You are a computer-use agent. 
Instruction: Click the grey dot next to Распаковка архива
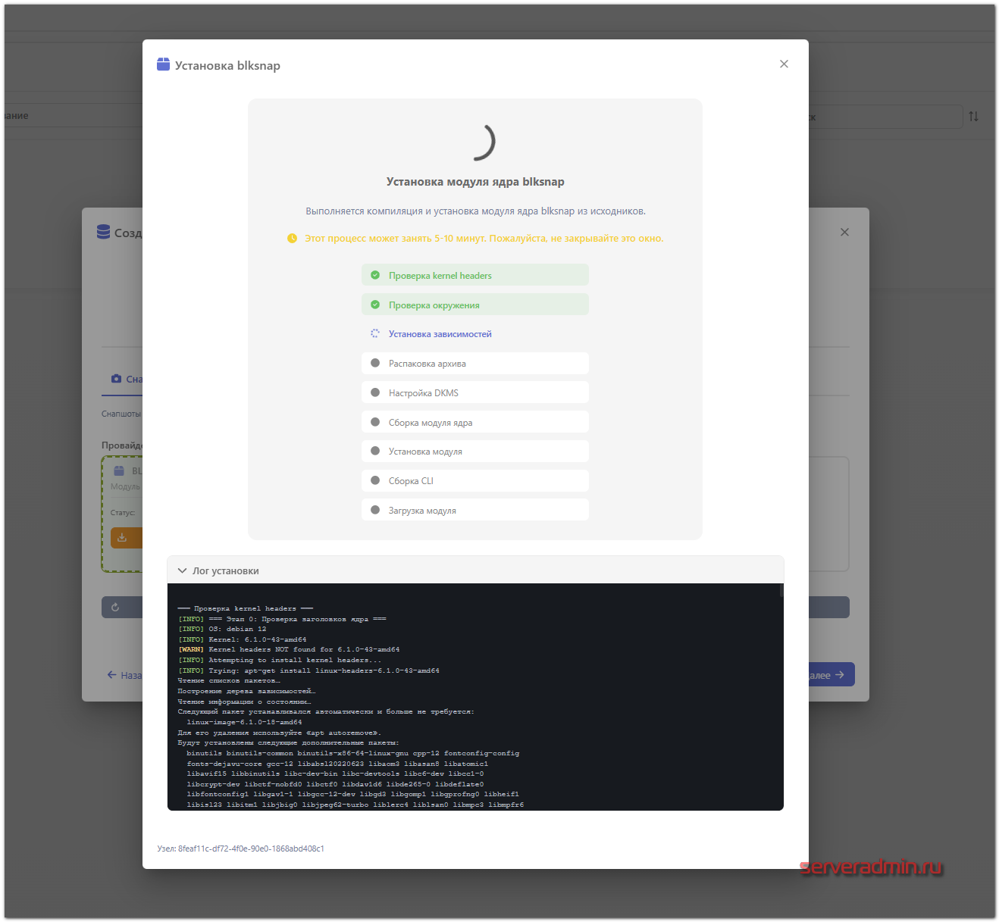(x=375, y=363)
